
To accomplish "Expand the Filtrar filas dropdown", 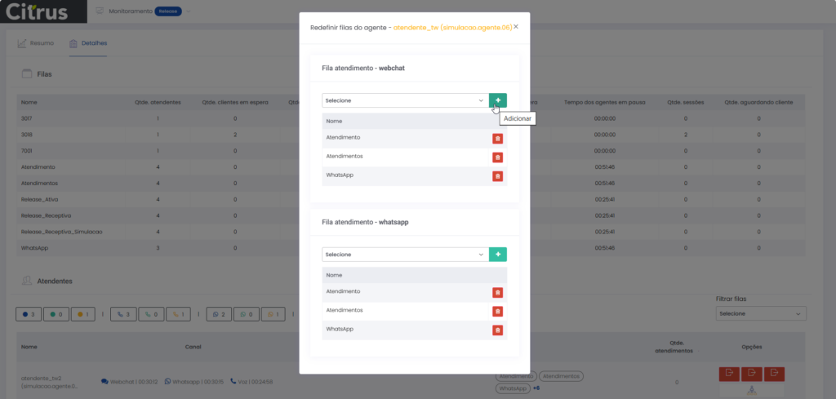I will [x=760, y=313].
